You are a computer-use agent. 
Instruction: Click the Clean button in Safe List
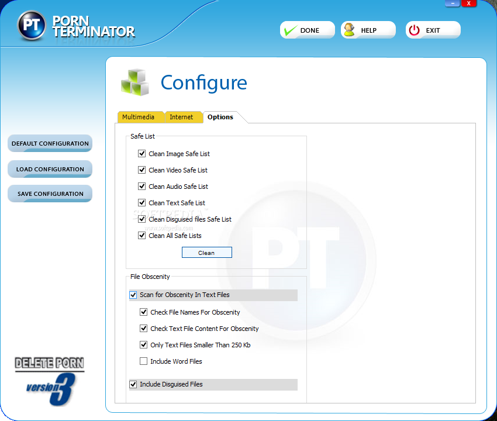click(x=206, y=253)
